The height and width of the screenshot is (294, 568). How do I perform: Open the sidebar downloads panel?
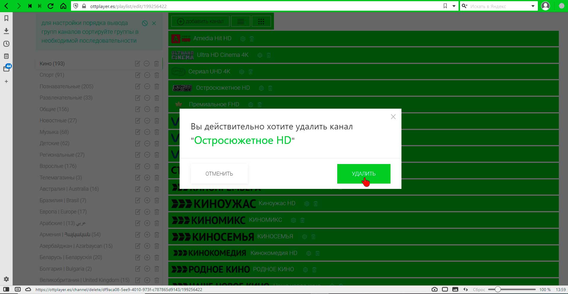[x=6, y=31]
